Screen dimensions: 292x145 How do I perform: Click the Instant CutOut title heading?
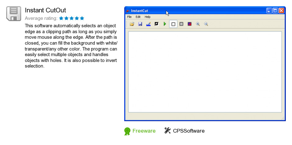[45, 10]
